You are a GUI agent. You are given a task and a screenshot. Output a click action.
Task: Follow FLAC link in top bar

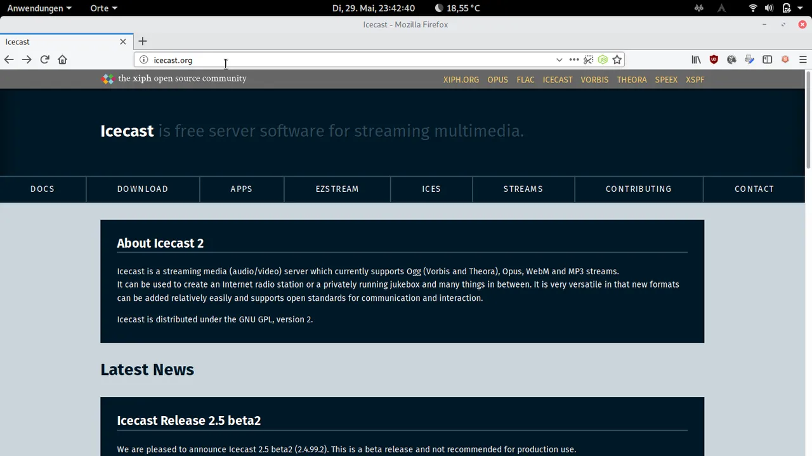point(525,80)
